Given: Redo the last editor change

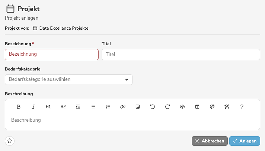Looking at the screenshot, I should click(x=167, y=107).
